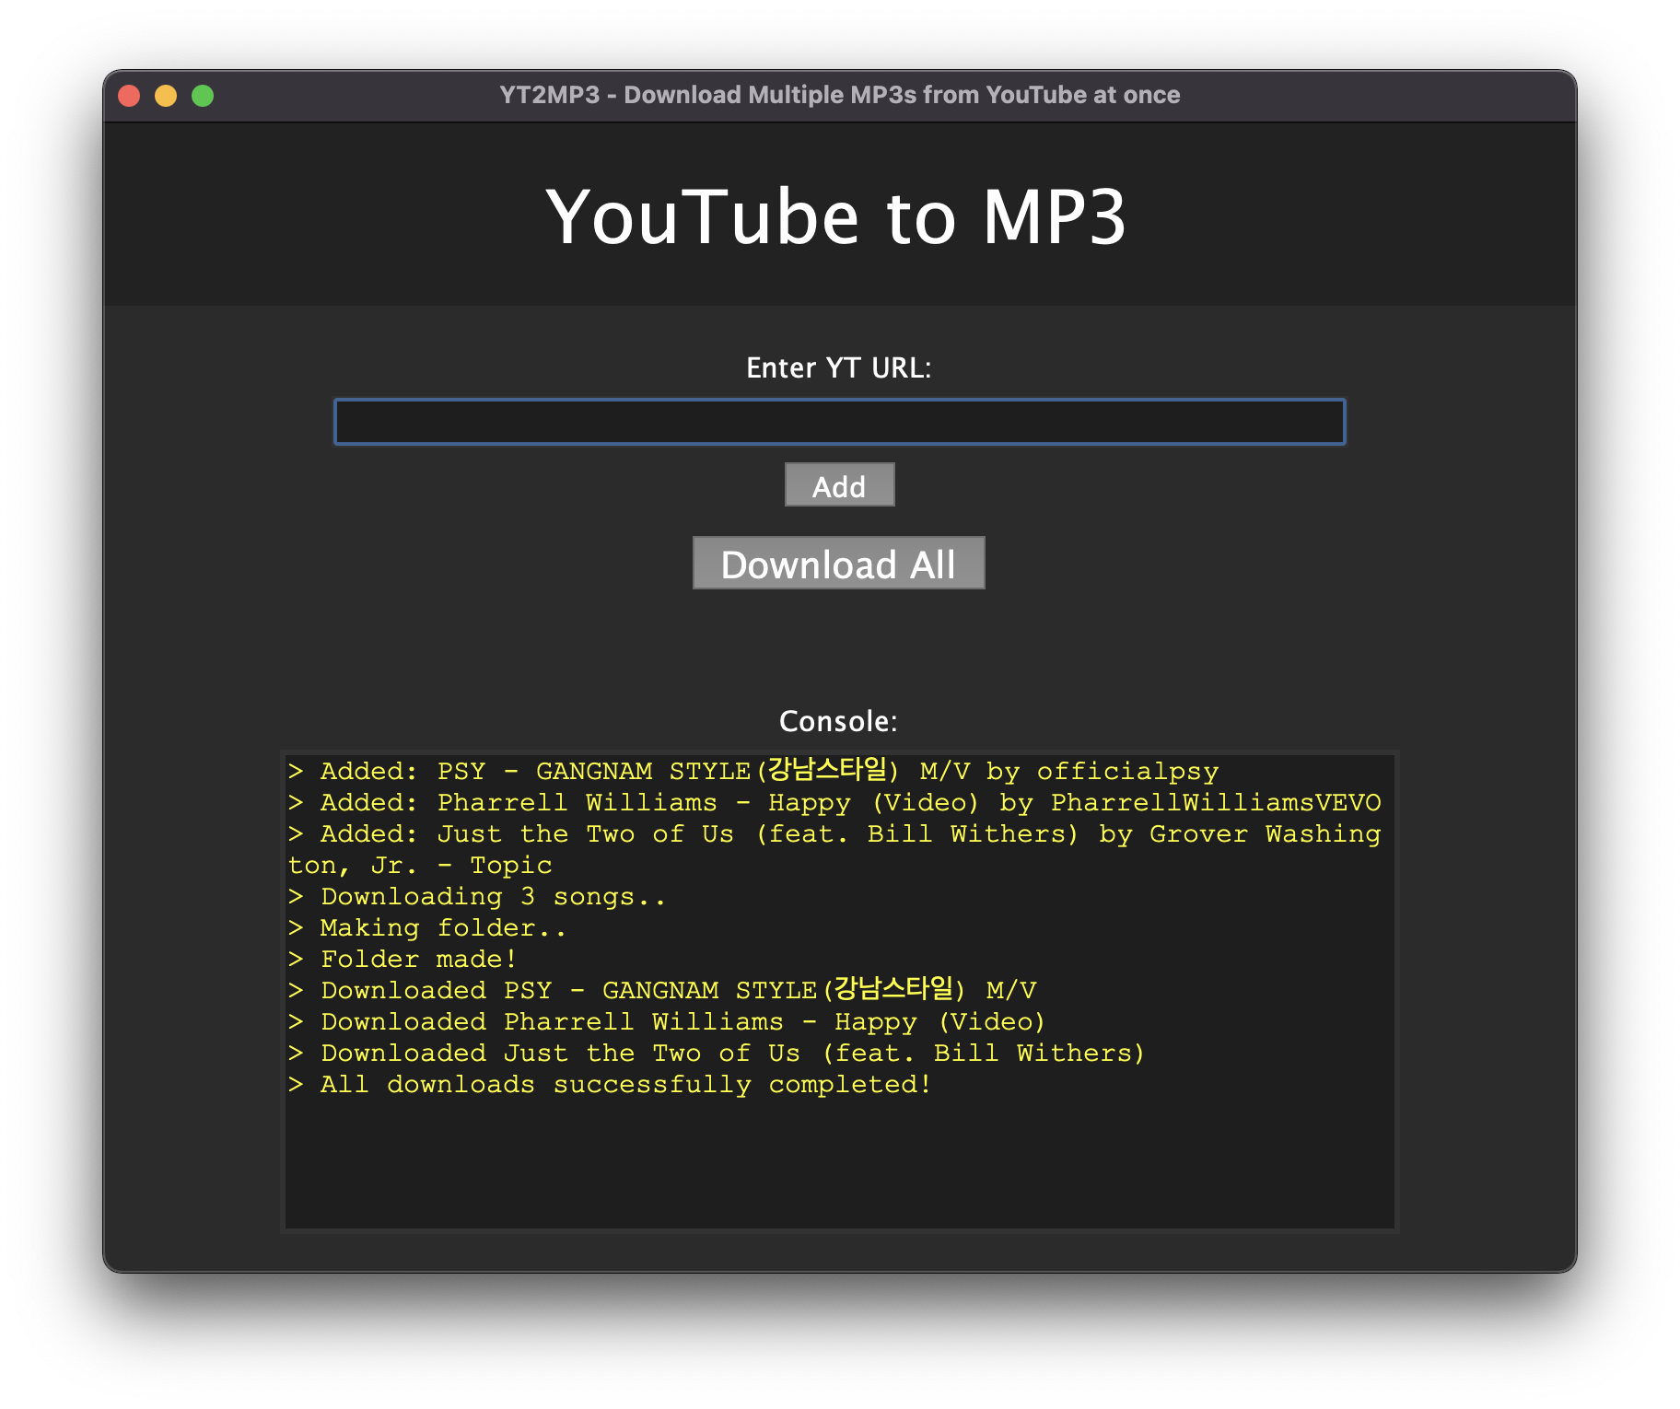Click console line 'Downloaded Pharrell Williams - Happy (Video)'

pyautogui.click(x=667, y=1021)
